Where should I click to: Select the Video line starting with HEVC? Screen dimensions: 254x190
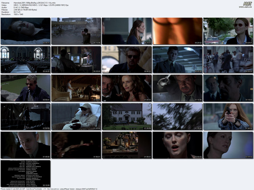click(41, 5)
